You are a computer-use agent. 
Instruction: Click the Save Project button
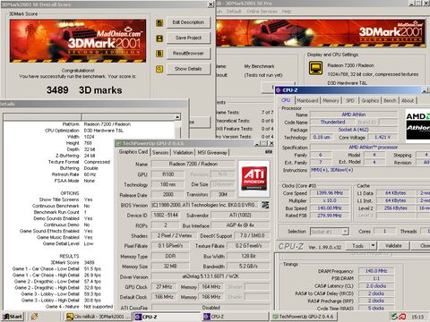[188, 38]
